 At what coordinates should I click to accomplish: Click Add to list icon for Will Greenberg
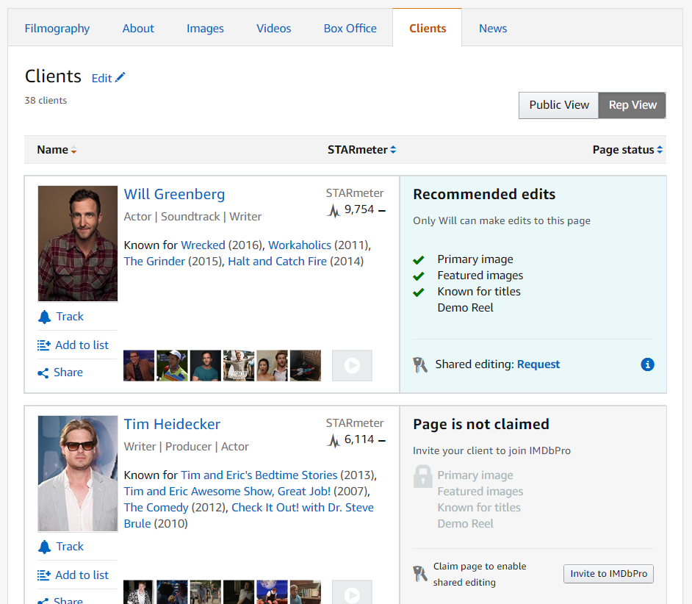point(44,345)
